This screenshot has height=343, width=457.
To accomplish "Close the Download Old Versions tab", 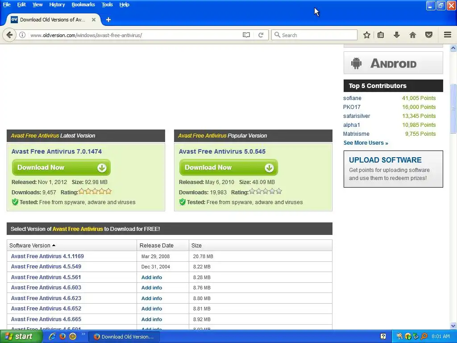I will pos(94,20).
